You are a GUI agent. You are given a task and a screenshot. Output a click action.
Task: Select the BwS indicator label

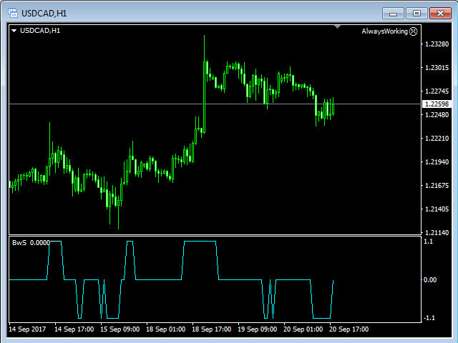[x=19, y=243]
